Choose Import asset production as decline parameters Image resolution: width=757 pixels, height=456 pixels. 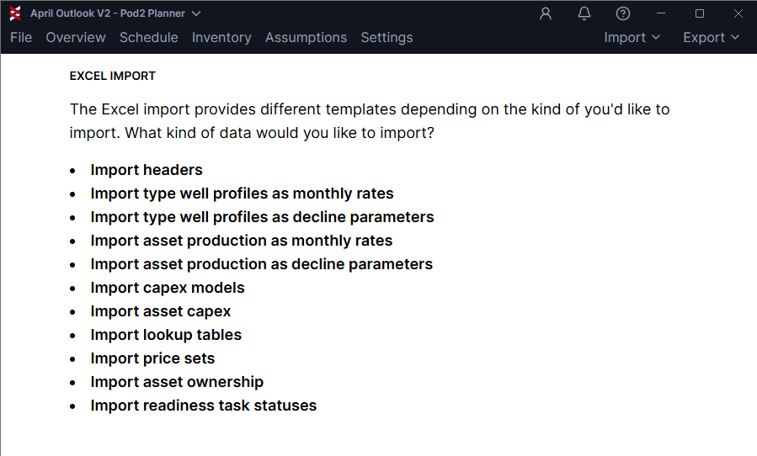click(262, 264)
